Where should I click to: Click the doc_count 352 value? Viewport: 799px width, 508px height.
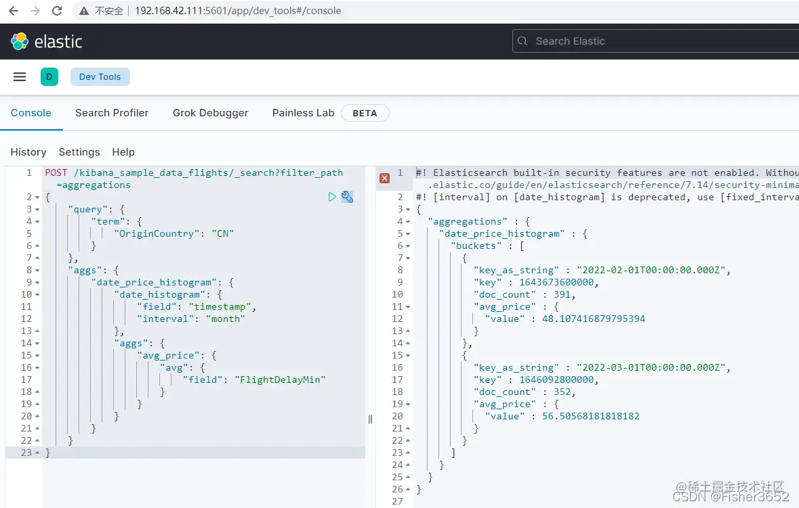562,392
